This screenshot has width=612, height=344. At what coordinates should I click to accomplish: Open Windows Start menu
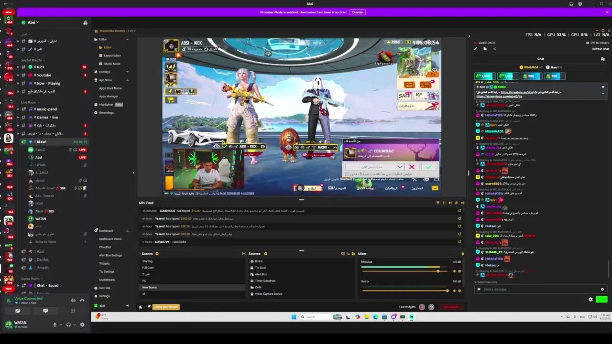click(x=294, y=317)
